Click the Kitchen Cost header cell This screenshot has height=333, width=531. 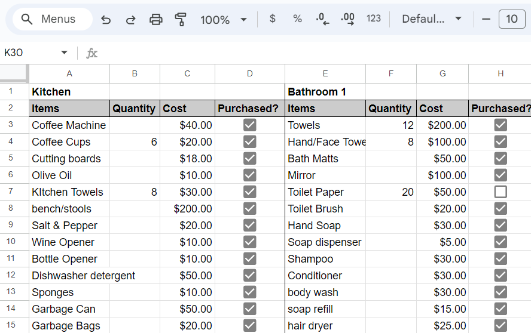187,109
